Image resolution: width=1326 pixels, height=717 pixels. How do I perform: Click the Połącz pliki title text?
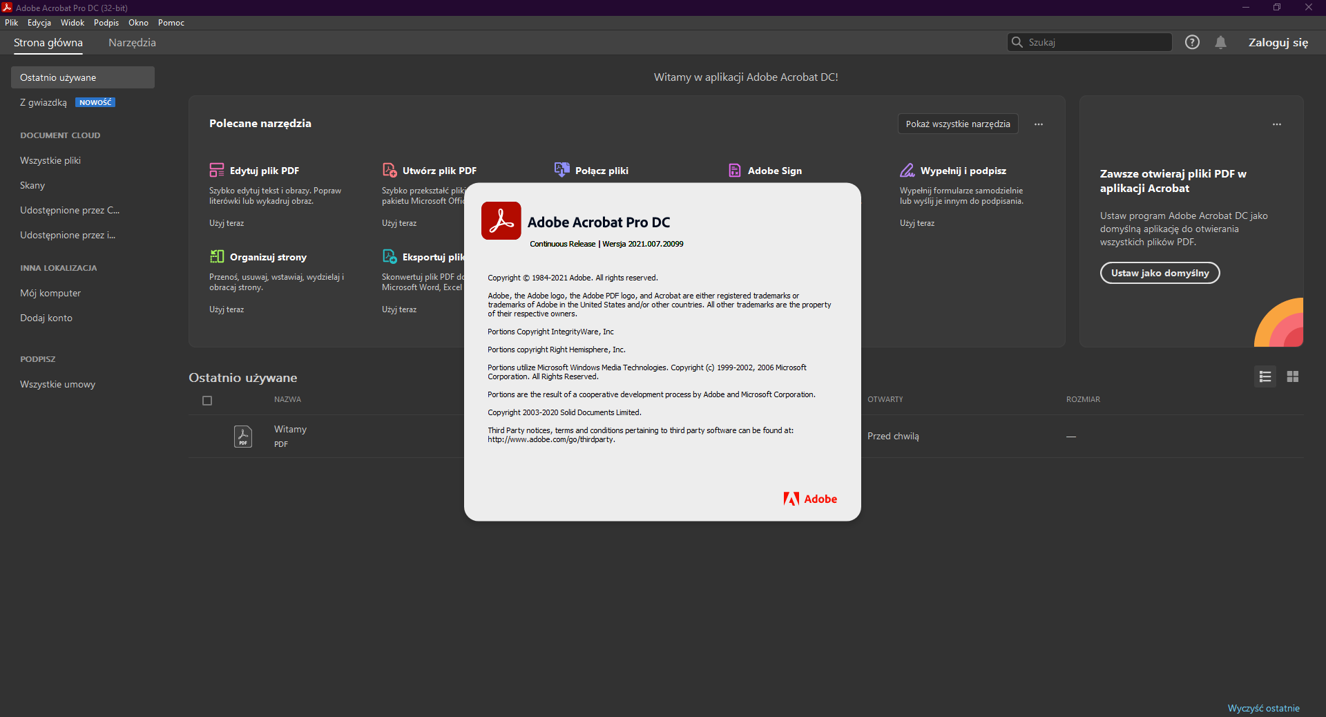[x=602, y=171]
